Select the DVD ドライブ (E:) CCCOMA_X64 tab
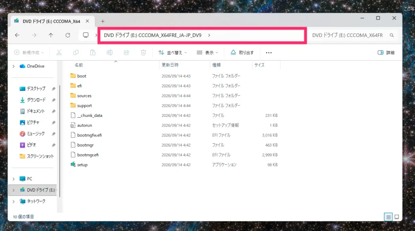The height and width of the screenshot is (231, 415). pyautogui.click(x=51, y=21)
